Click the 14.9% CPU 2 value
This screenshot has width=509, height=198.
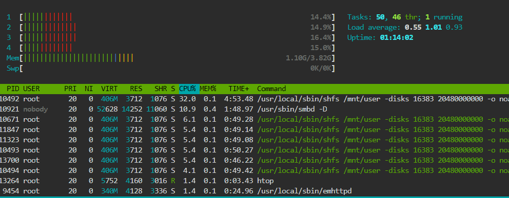[321, 27]
